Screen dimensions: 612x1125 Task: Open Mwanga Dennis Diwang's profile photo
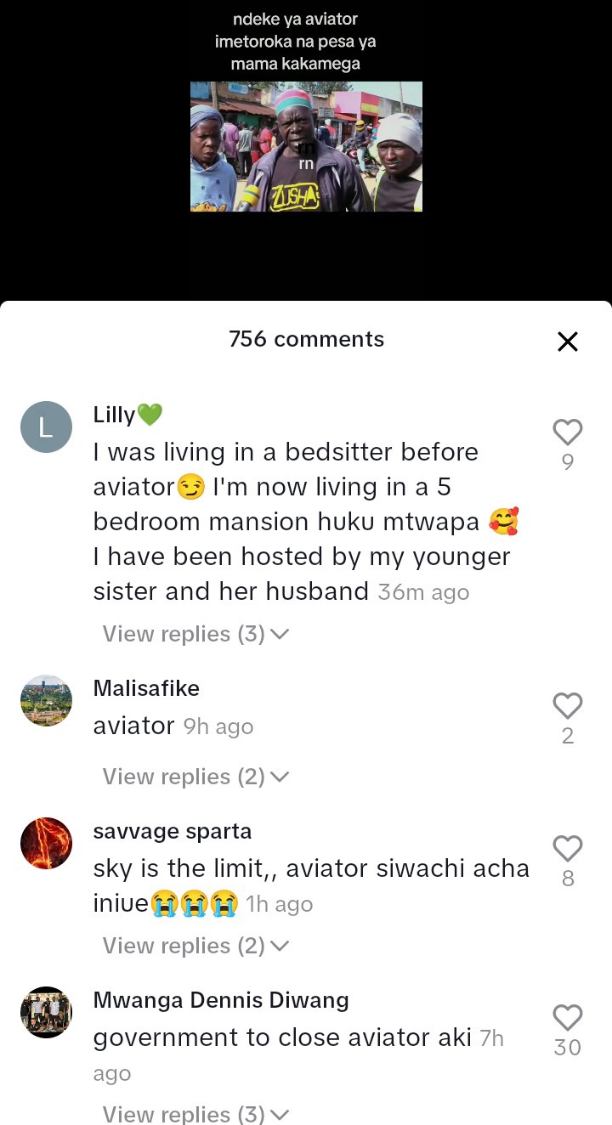point(46,1012)
